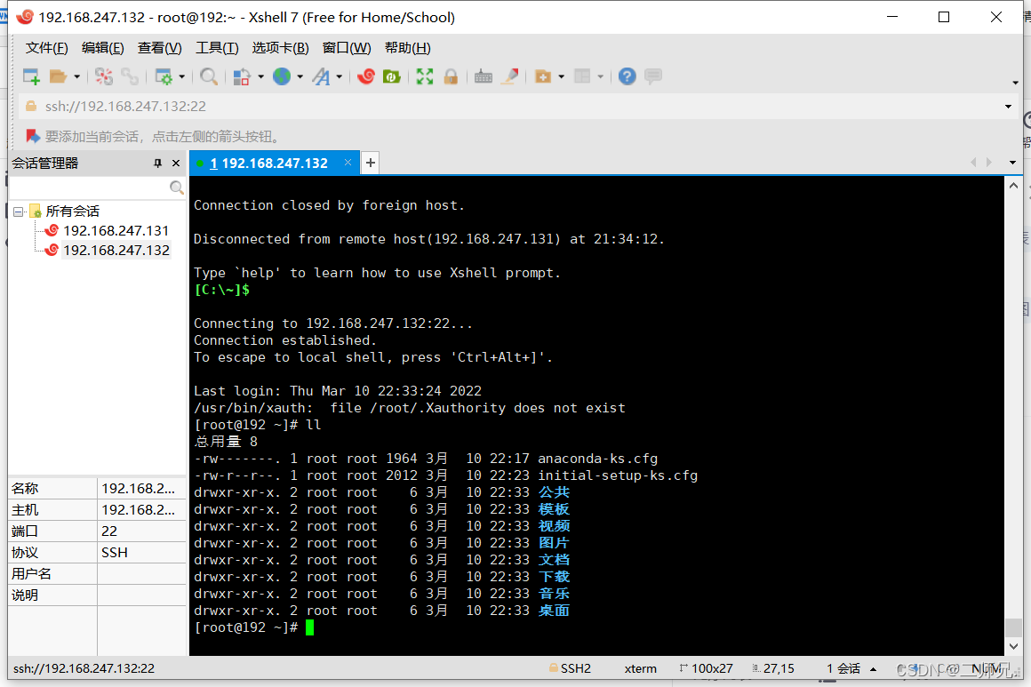Click the tab scroll left arrow
1031x687 pixels.
973,163
